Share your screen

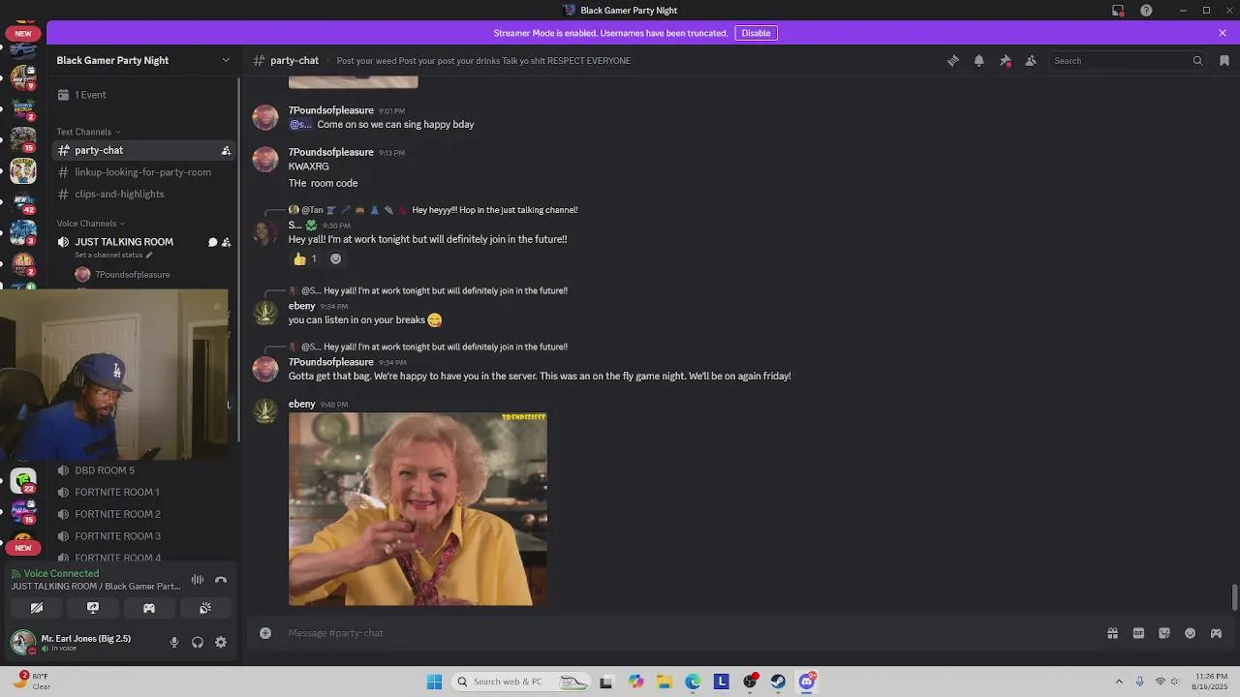(x=93, y=608)
